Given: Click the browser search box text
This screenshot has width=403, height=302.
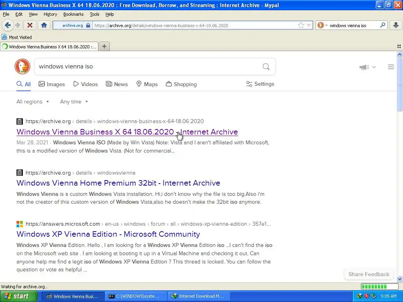Looking at the screenshot, I should click(348, 26).
